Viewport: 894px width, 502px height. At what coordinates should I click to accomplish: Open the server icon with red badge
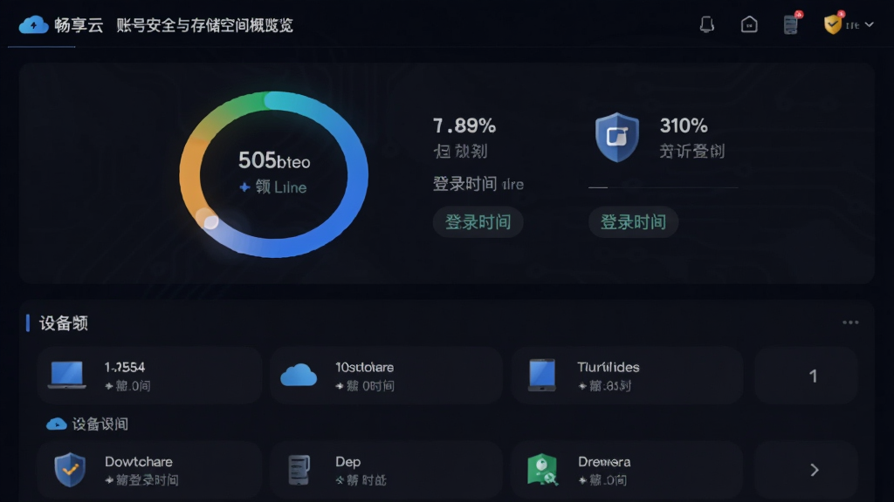pyautogui.click(x=791, y=24)
